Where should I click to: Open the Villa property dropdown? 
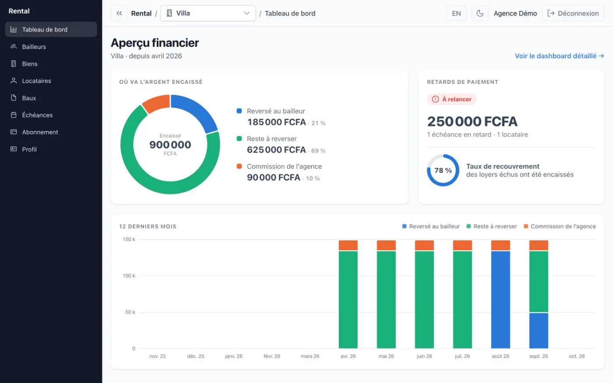tap(208, 13)
